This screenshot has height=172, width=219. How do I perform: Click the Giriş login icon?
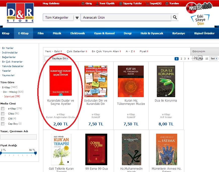pyautogui.click(x=83, y=3)
